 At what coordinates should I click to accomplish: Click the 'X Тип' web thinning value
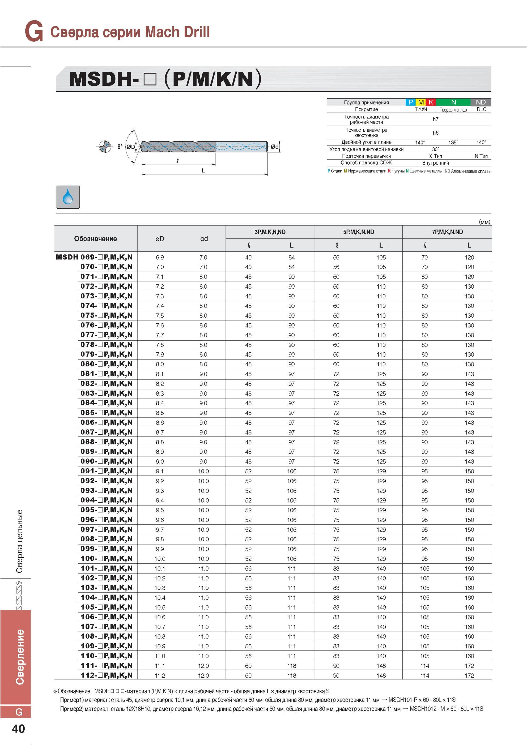[435, 156]
